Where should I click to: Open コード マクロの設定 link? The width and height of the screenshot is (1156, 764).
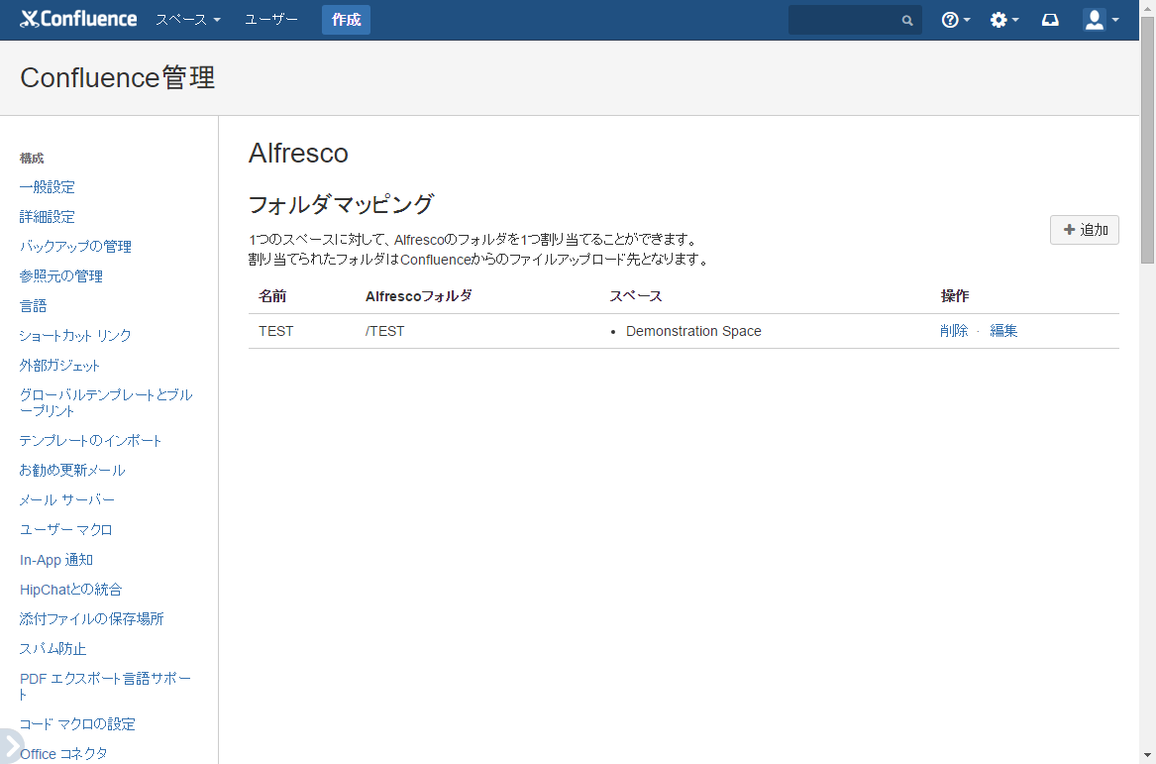[x=77, y=724]
